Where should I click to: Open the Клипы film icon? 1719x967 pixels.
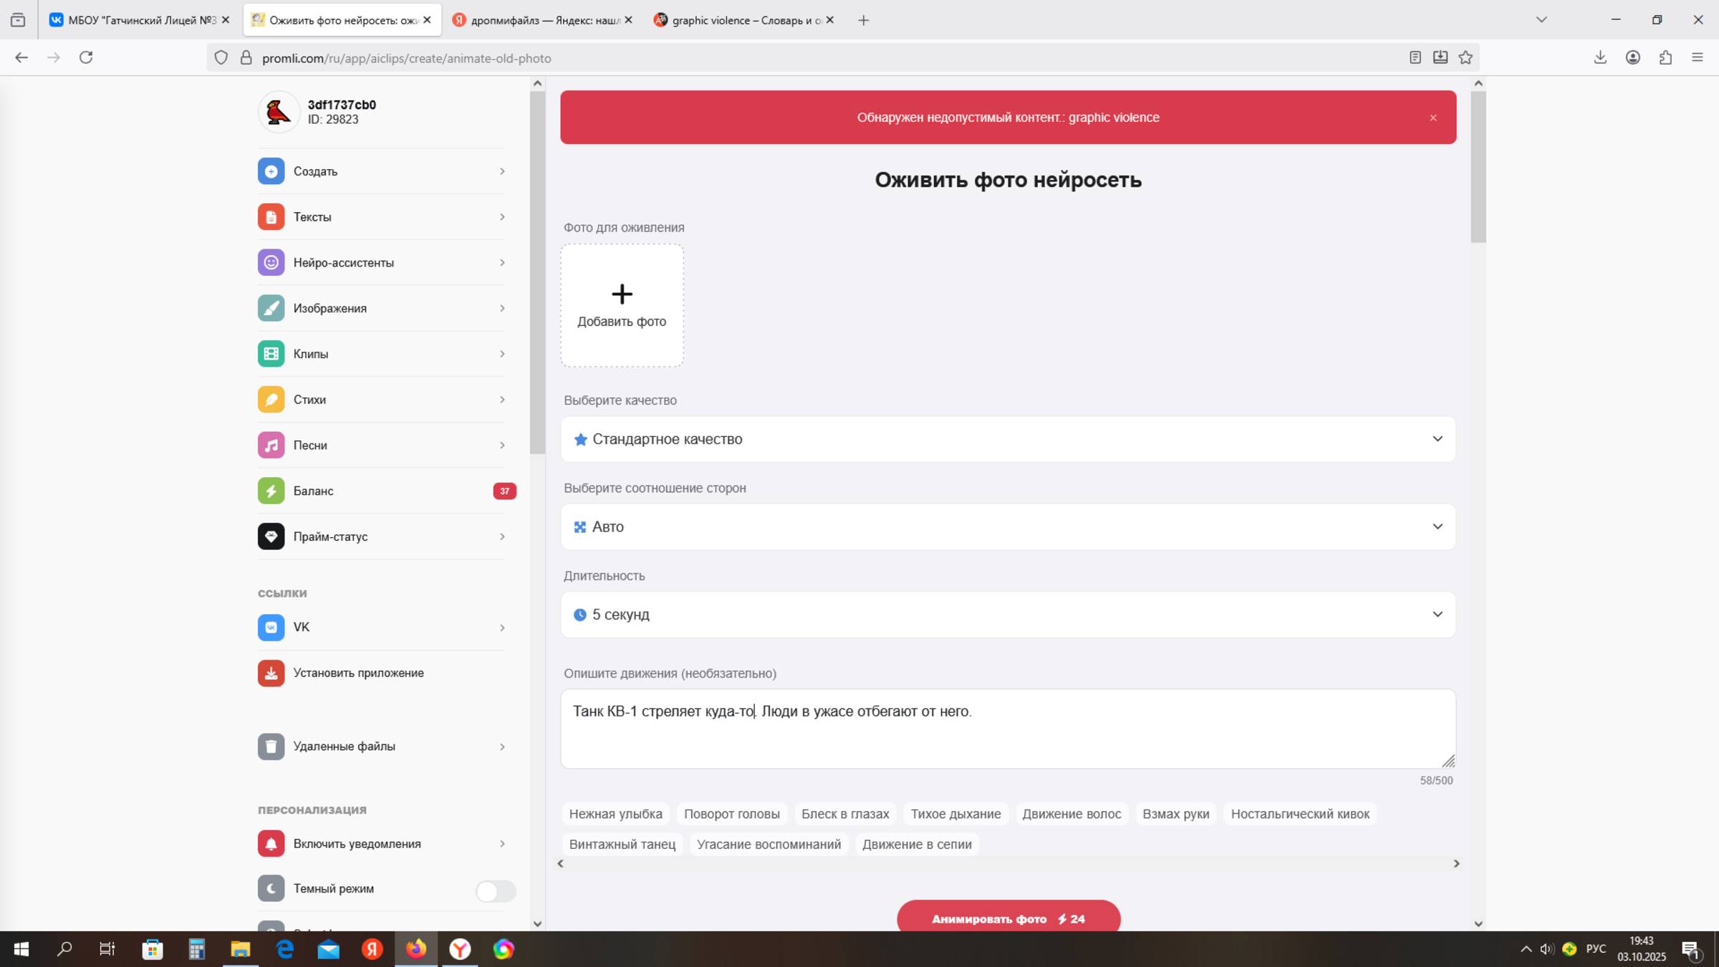click(271, 354)
